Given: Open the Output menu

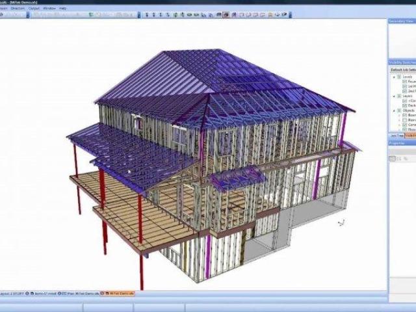Looking at the screenshot, I should click(x=34, y=8).
